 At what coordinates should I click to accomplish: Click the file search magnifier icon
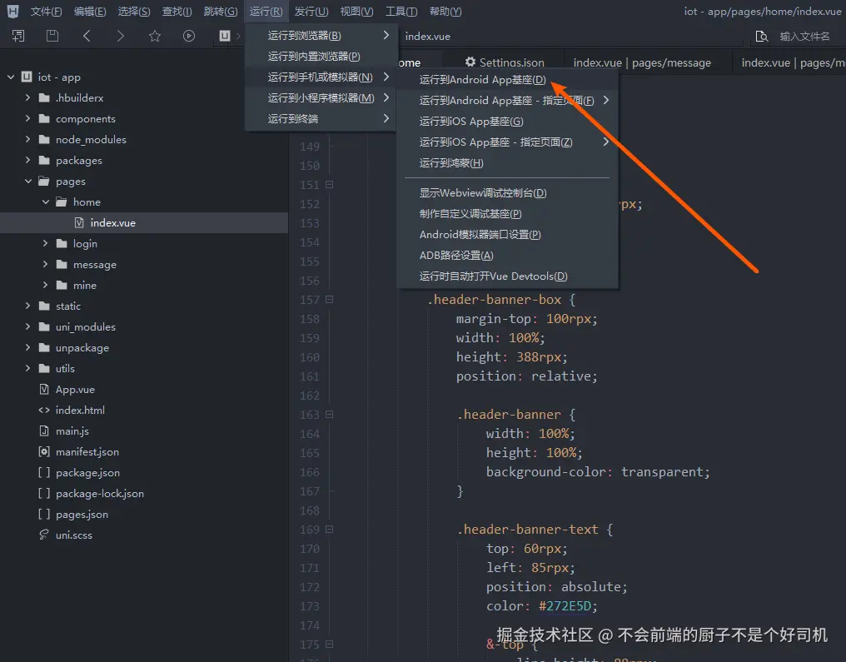tap(761, 37)
